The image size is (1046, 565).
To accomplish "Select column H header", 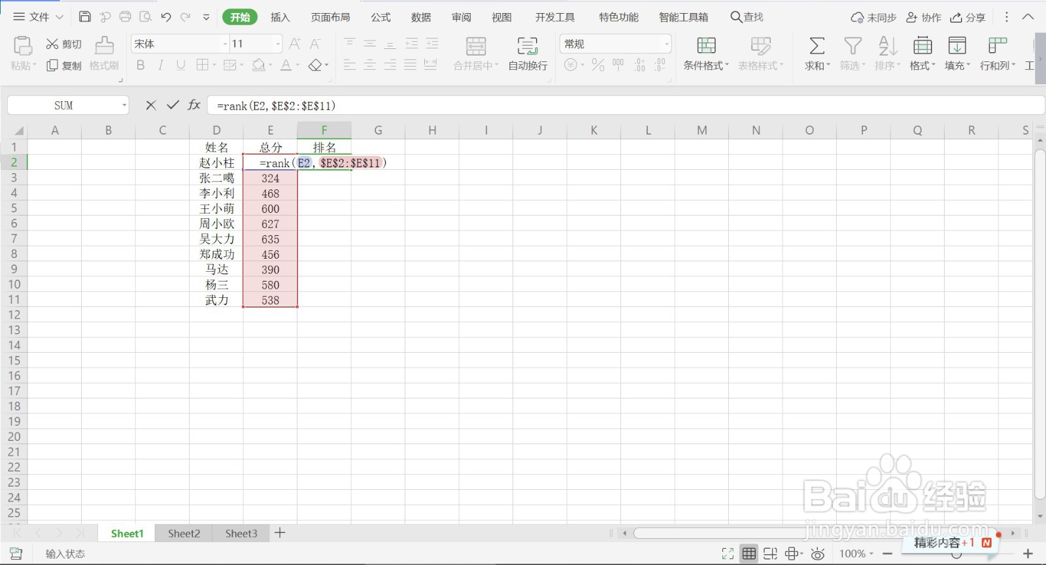I will point(432,130).
